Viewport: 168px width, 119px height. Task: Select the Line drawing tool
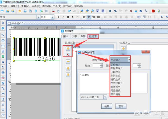pyautogui.click(x=3, y=35)
